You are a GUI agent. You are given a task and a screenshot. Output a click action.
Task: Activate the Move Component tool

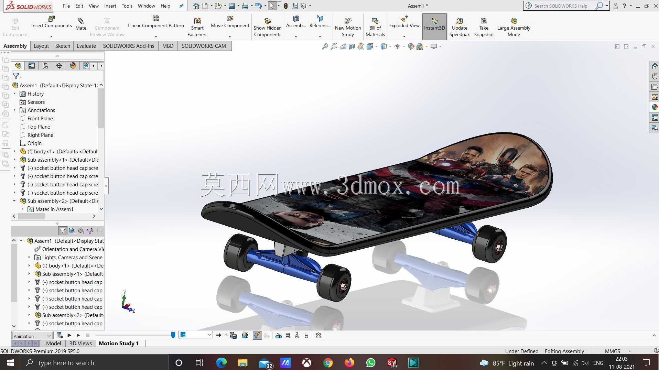coord(230,22)
